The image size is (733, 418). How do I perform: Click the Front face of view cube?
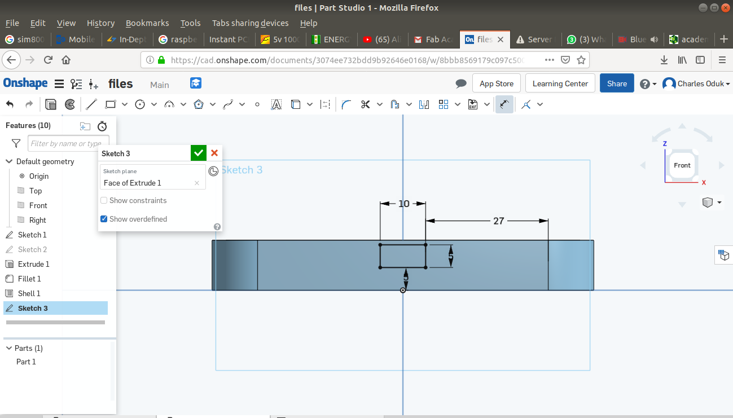coord(682,165)
